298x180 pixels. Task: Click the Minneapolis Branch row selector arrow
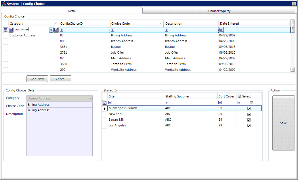point(105,109)
